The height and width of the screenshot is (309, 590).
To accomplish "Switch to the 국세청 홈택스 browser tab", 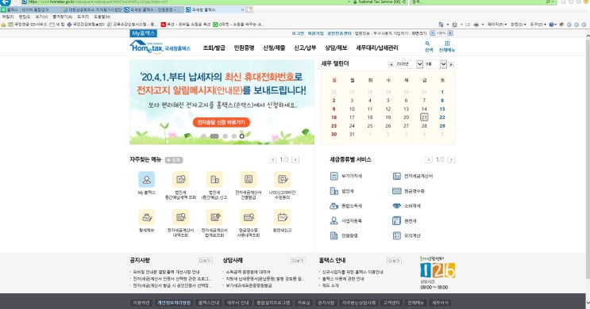I will point(214,10).
